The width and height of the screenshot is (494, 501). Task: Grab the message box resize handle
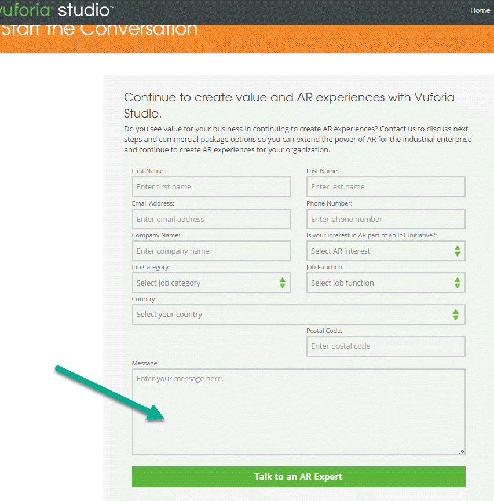pos(462,451)
